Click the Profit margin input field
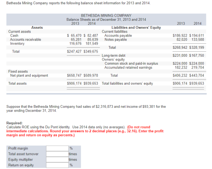 tap(57, 148)
